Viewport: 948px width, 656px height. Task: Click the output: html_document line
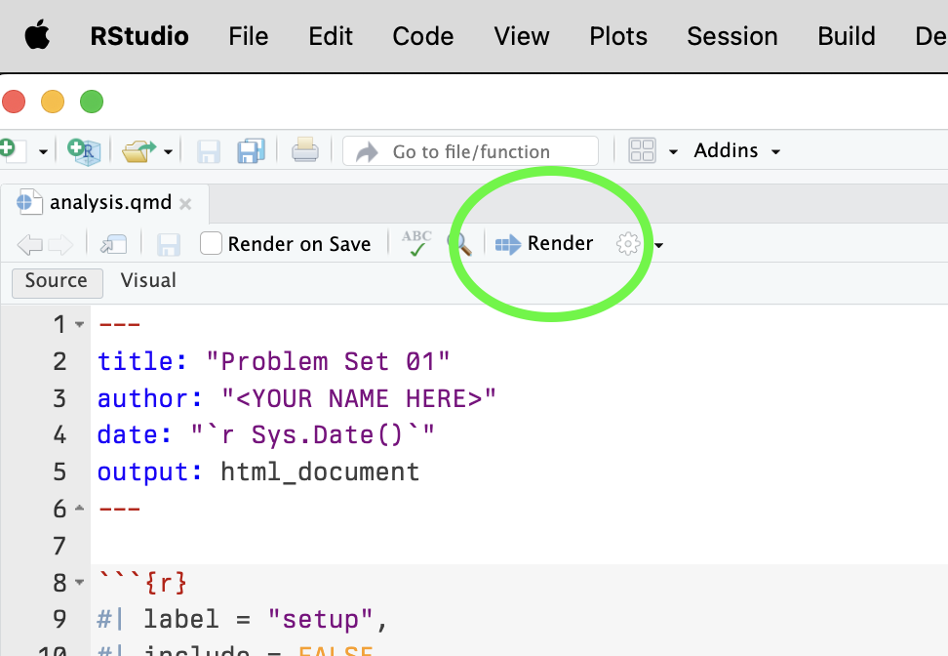point(258,472)
